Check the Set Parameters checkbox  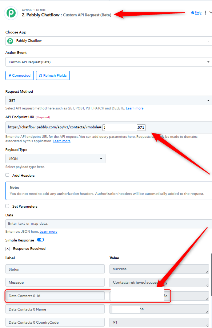[7, 206]
